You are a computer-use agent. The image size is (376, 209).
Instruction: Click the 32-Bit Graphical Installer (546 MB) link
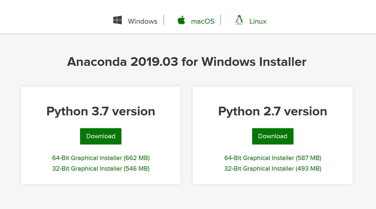pyautogui.click(x=100, y=168)
